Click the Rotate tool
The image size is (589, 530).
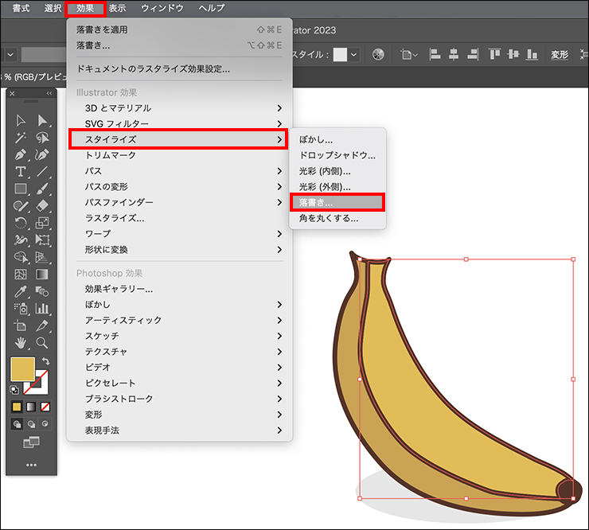(x=21, y=223)
